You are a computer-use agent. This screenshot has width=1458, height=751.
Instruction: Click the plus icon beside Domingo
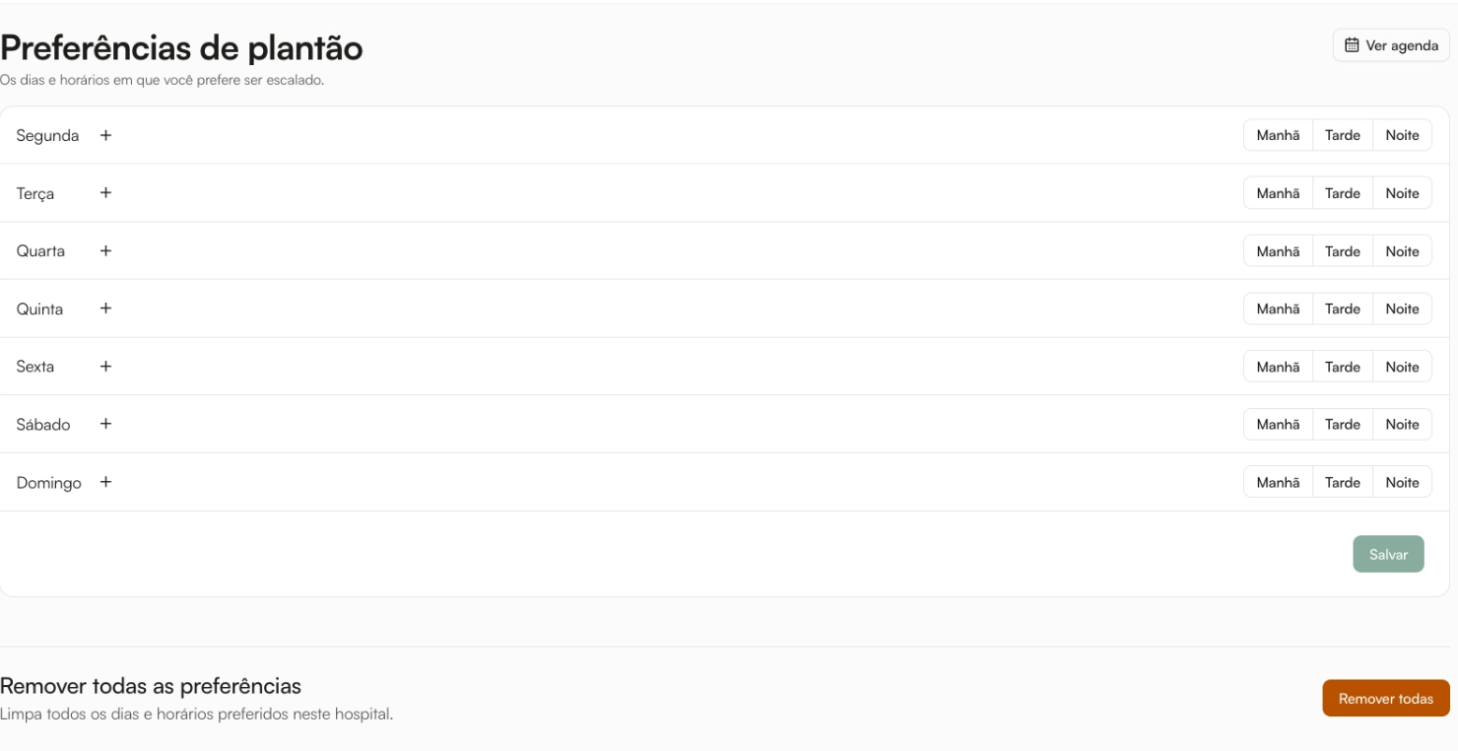point(105,482)
